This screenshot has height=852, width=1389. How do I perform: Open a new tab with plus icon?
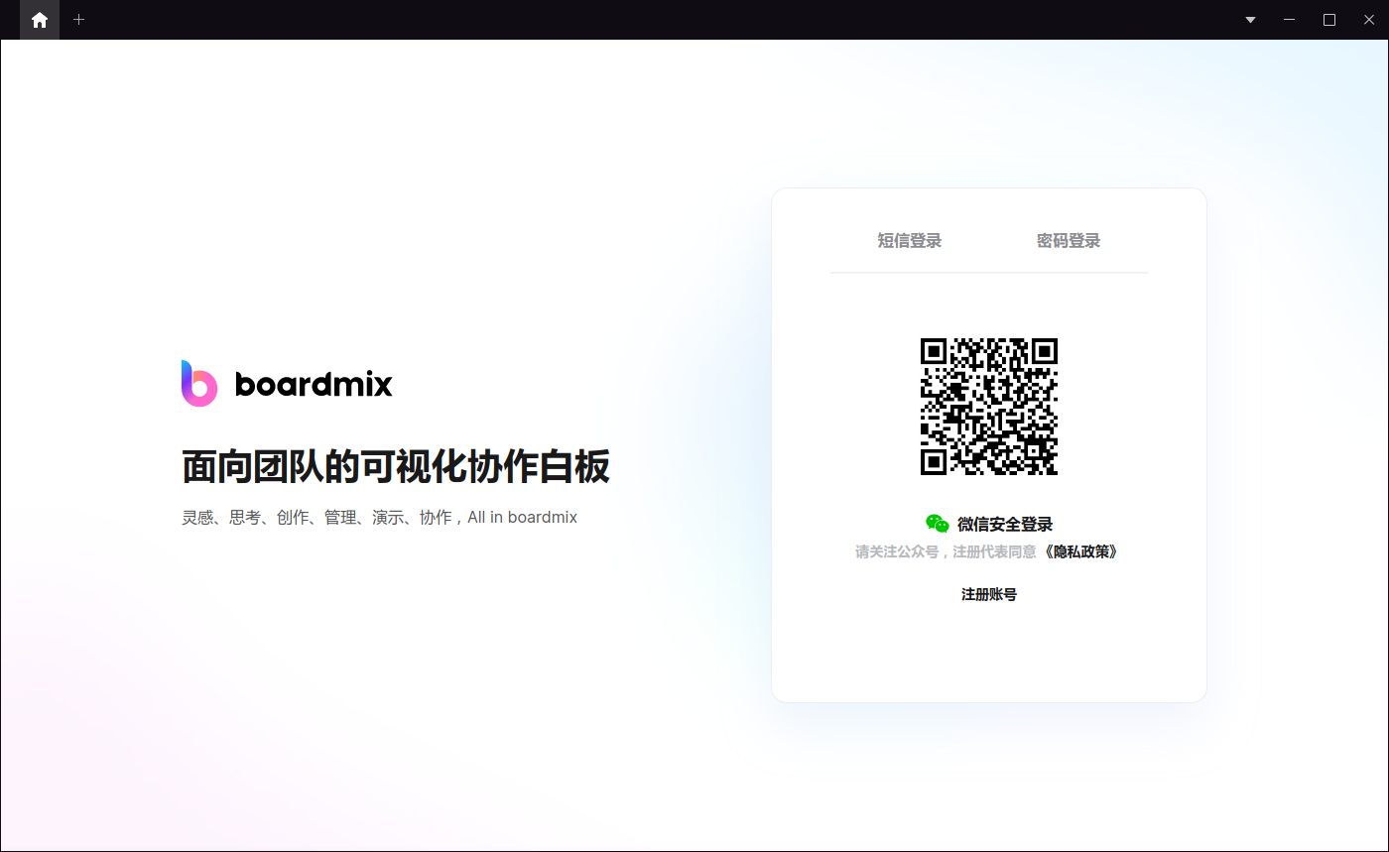coord(79,20)
